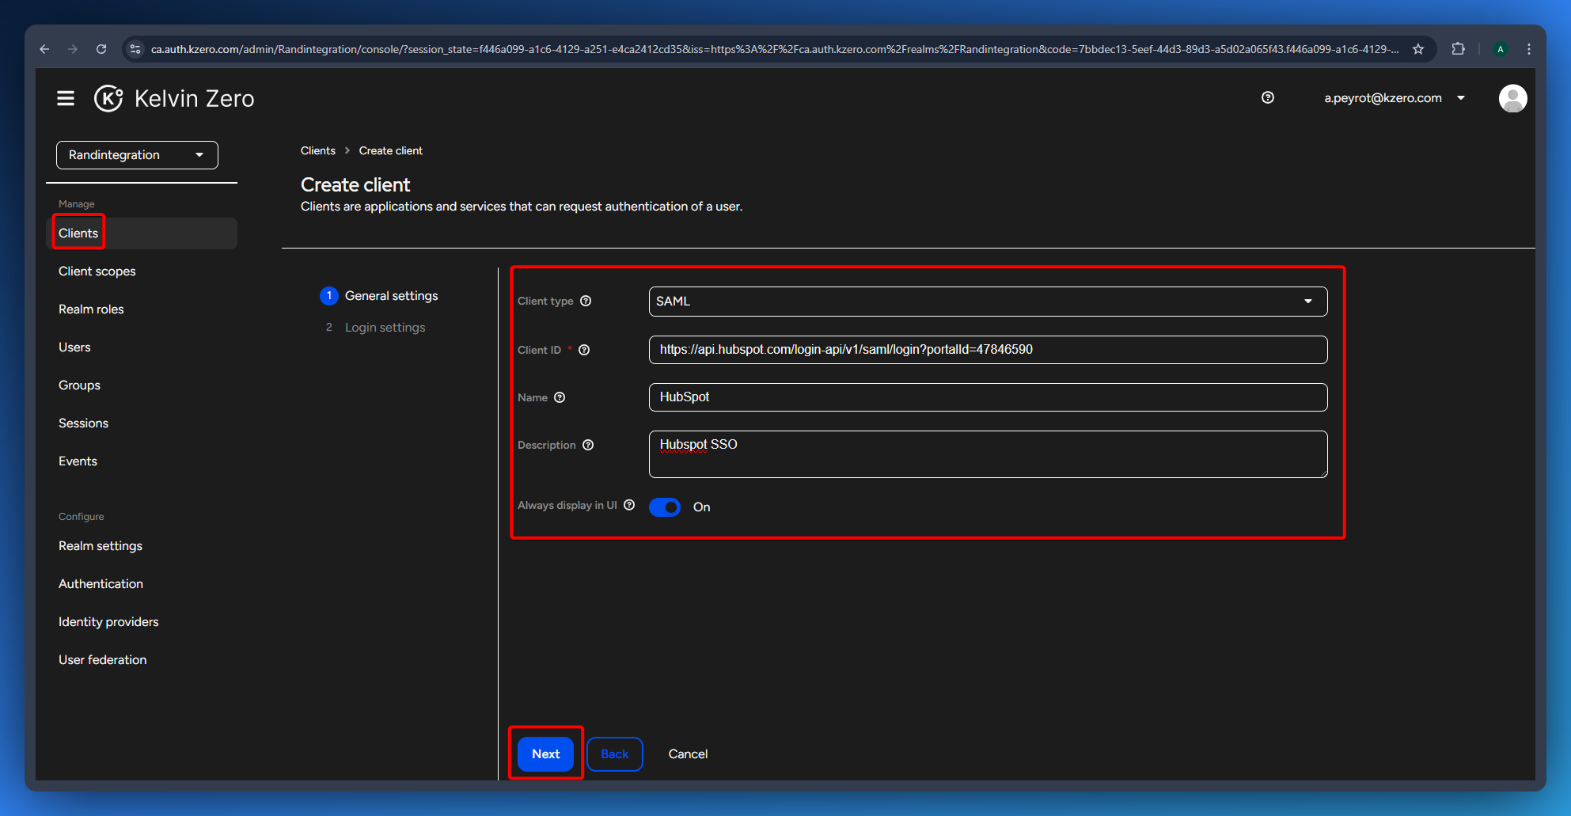Click the Create client page heading
Screen dimensions: 1571x816
[x=355, y=184]
